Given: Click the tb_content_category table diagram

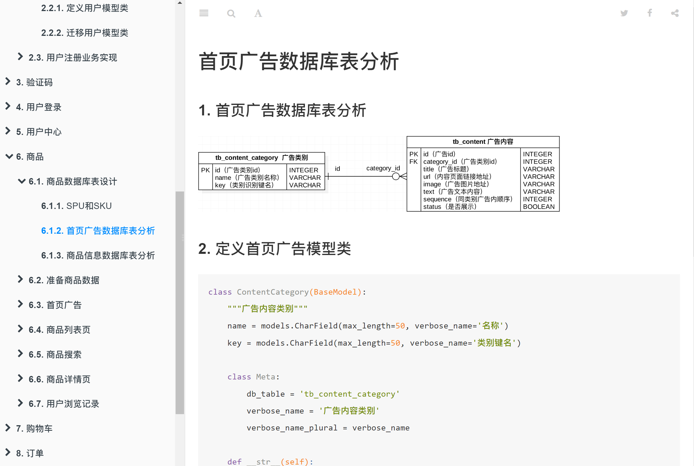Looking at the screenshot, I should 262,171.
